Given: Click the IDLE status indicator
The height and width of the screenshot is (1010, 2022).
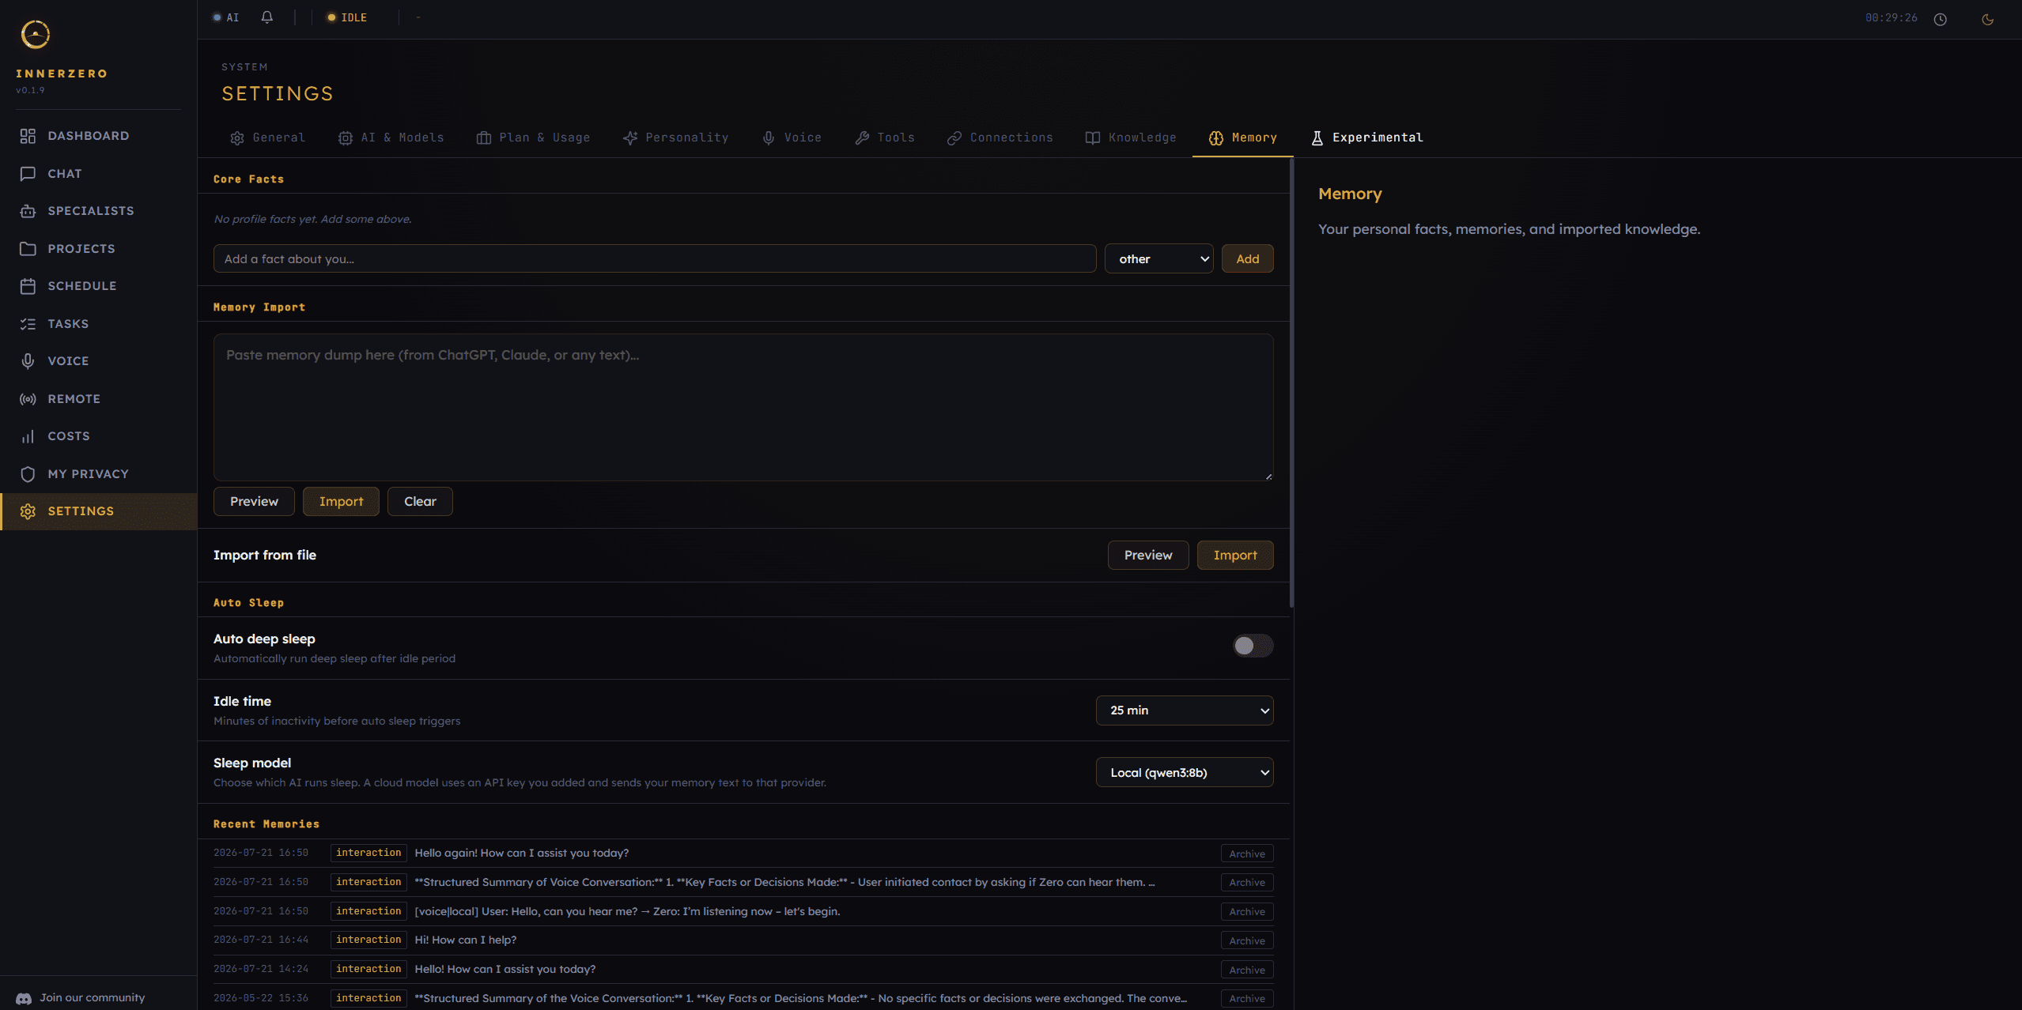Looking at the screenshot, I should coord(347,17).
